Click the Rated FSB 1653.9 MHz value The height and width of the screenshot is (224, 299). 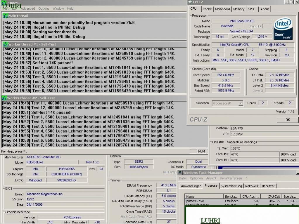tap(226, 91)
